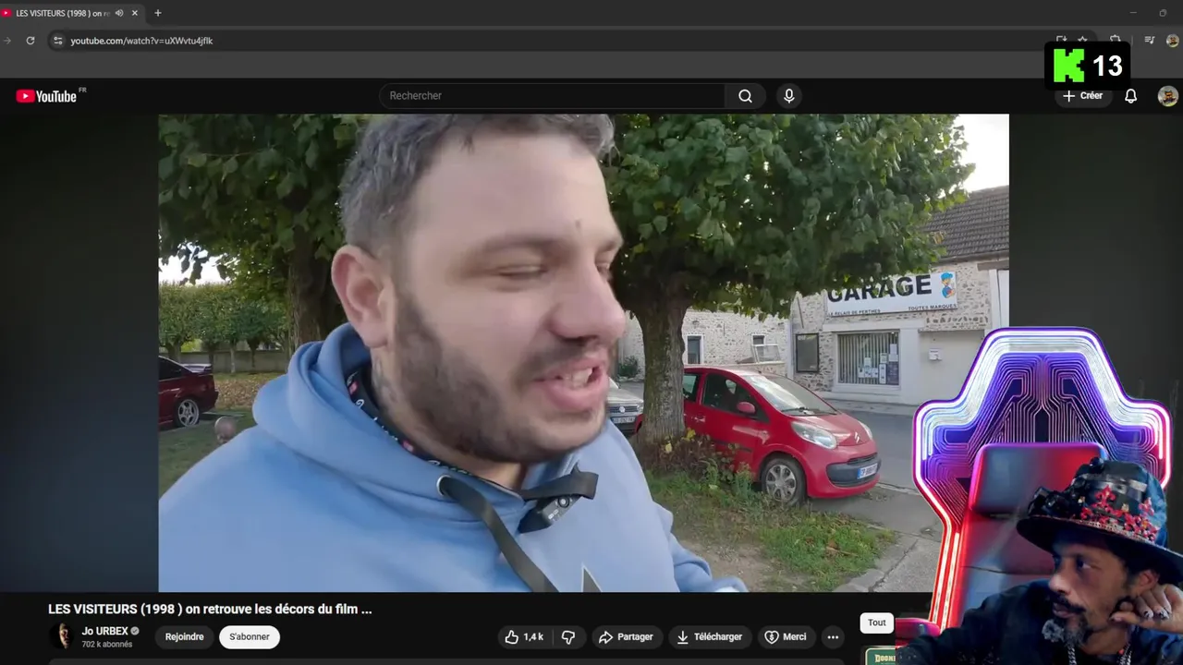The image size is (1183, 665).
Task: Close the LES VISITEURS browser tab
Action: (135, 13)
